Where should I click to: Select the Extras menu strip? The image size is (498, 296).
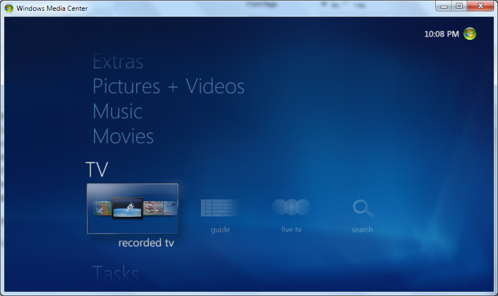(118, 61)
